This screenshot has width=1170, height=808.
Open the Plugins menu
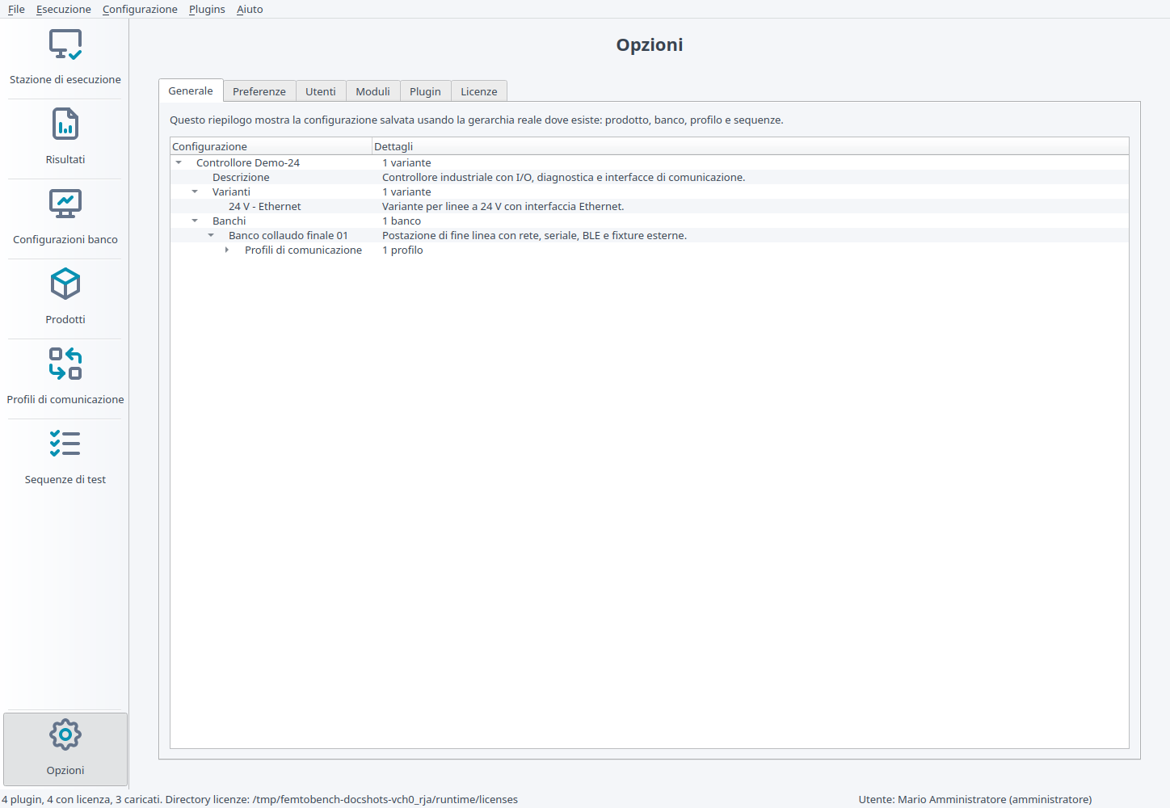tap(207, 9)
